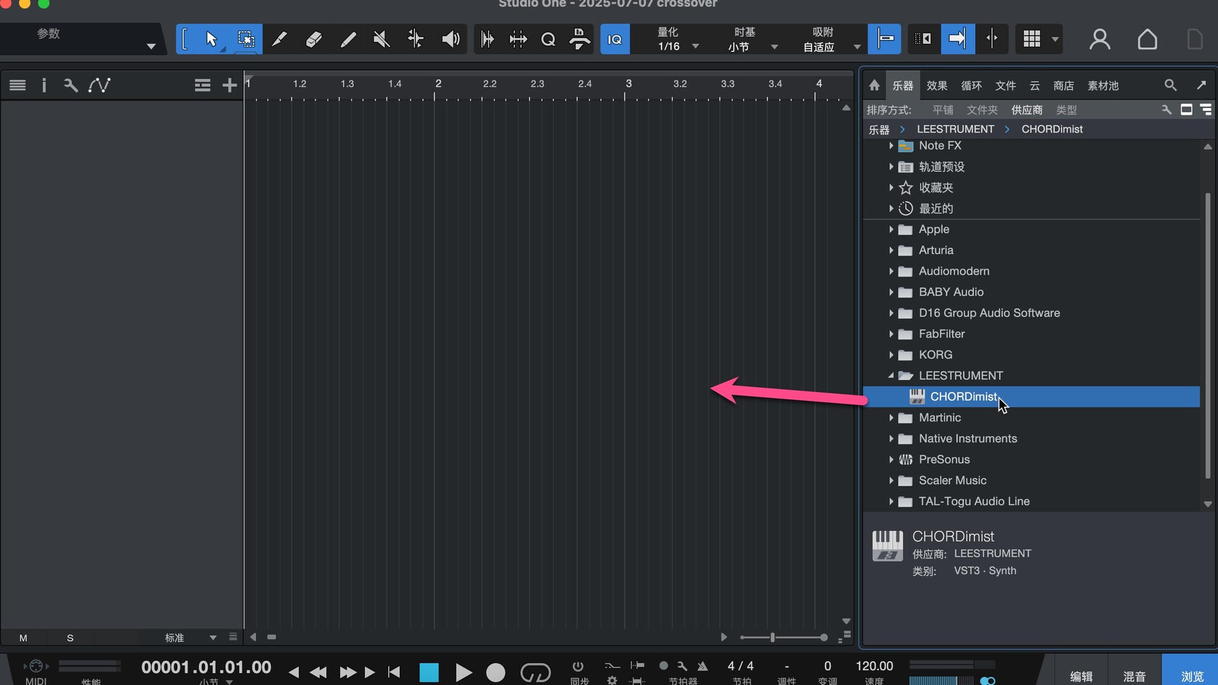Click the add track plus button
This screenshot has width=1218, height=685.
[229, 85]
